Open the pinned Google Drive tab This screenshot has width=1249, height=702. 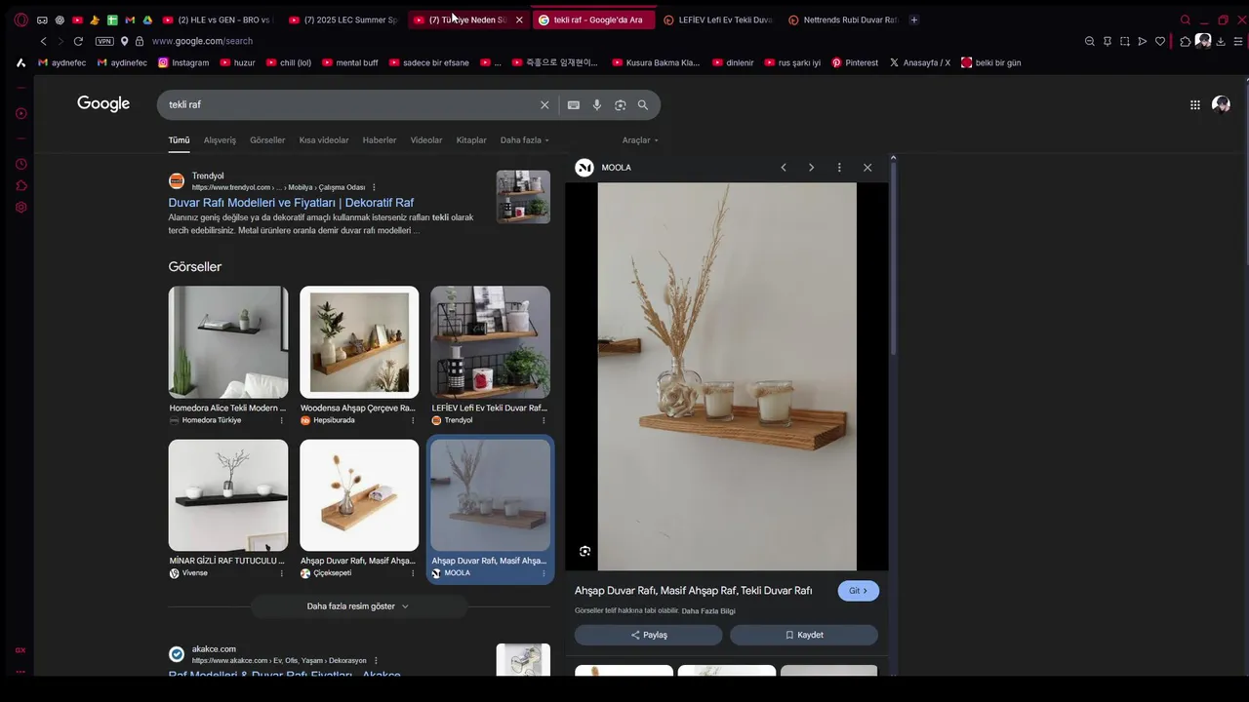(x=147, y=19)
